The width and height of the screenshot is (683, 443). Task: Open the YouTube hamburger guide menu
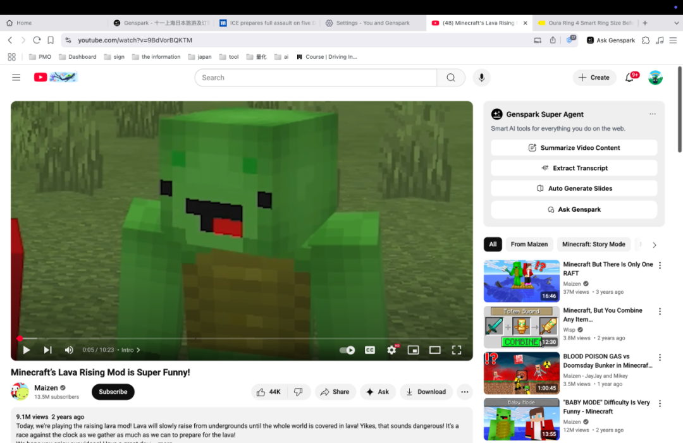coord(16,78)
